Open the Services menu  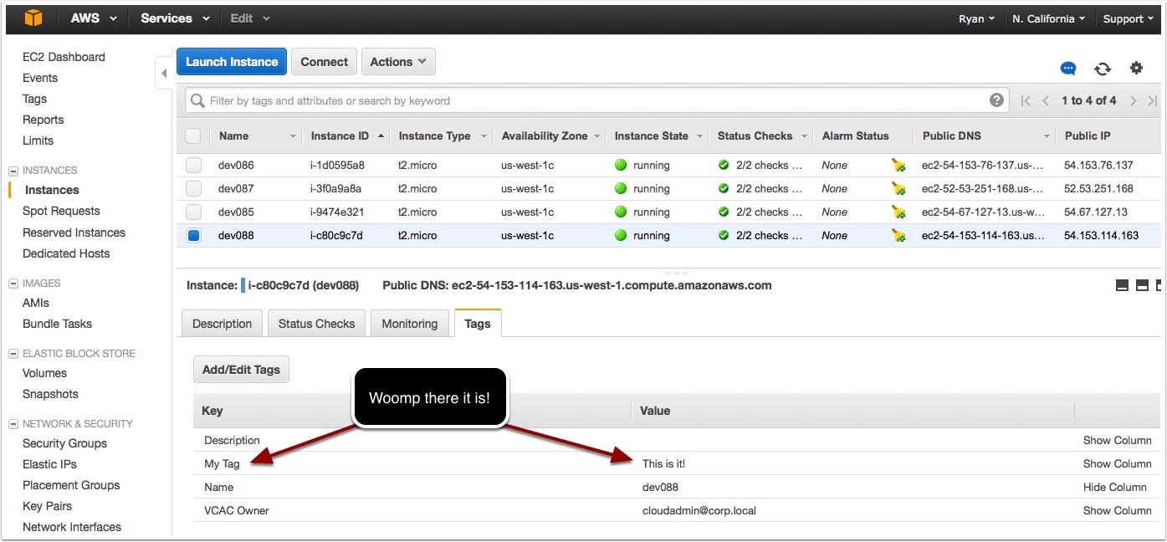pyautogui.click(x=173, y=18)
